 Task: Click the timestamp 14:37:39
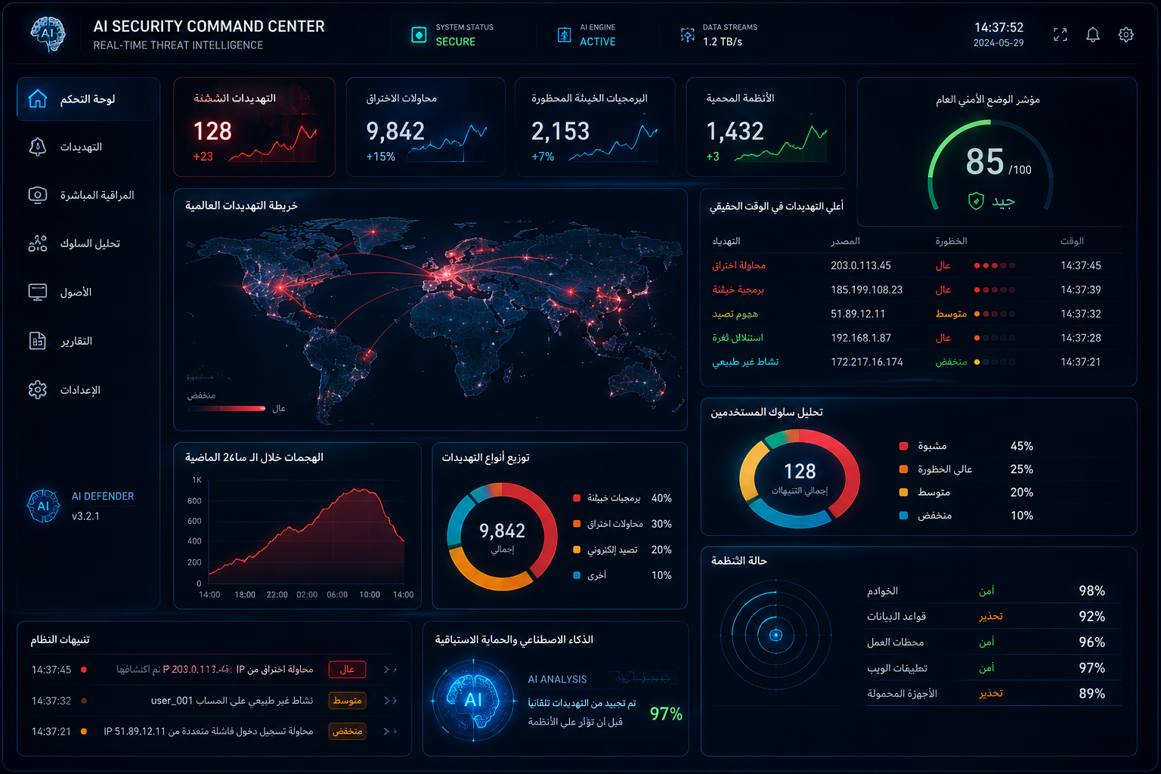[1081, 290]
